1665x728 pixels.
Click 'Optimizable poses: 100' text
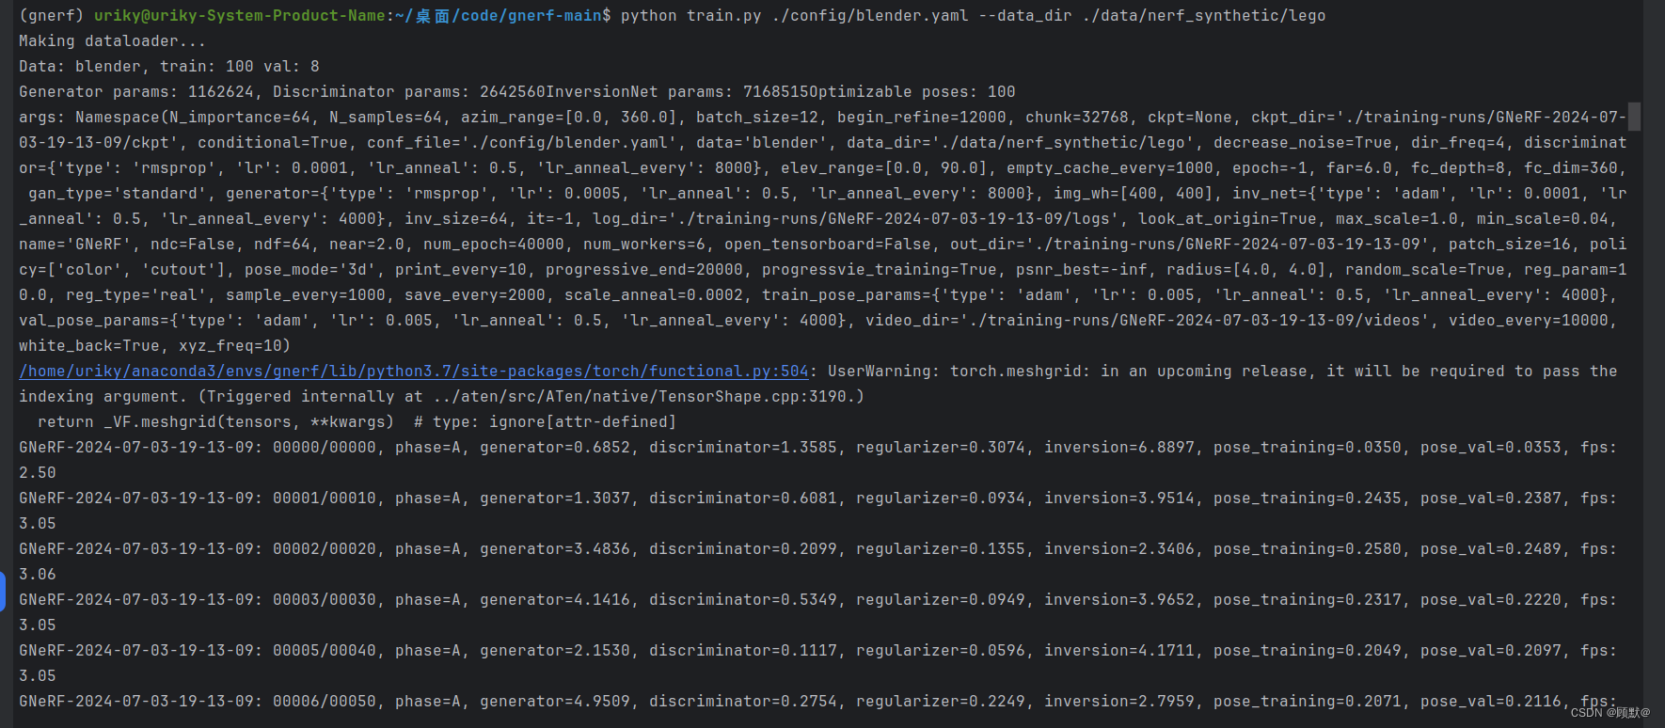point(912,92)
